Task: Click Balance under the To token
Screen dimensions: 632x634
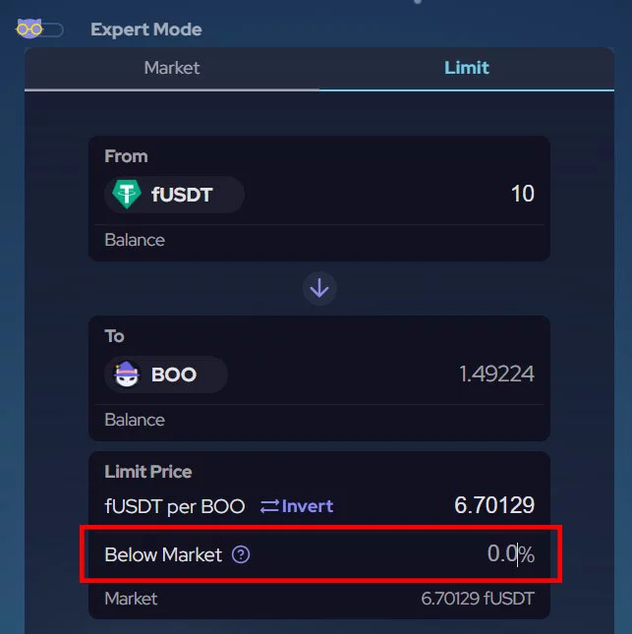Action: pyautogui.click(x=135, y=420)
